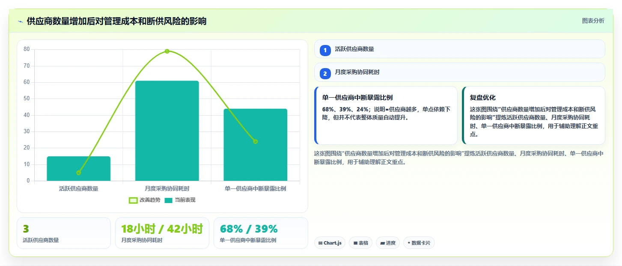Click the sparkle icon in 数据卡片 tag
This screenshot has width=622, height=266.
[409, 243]
